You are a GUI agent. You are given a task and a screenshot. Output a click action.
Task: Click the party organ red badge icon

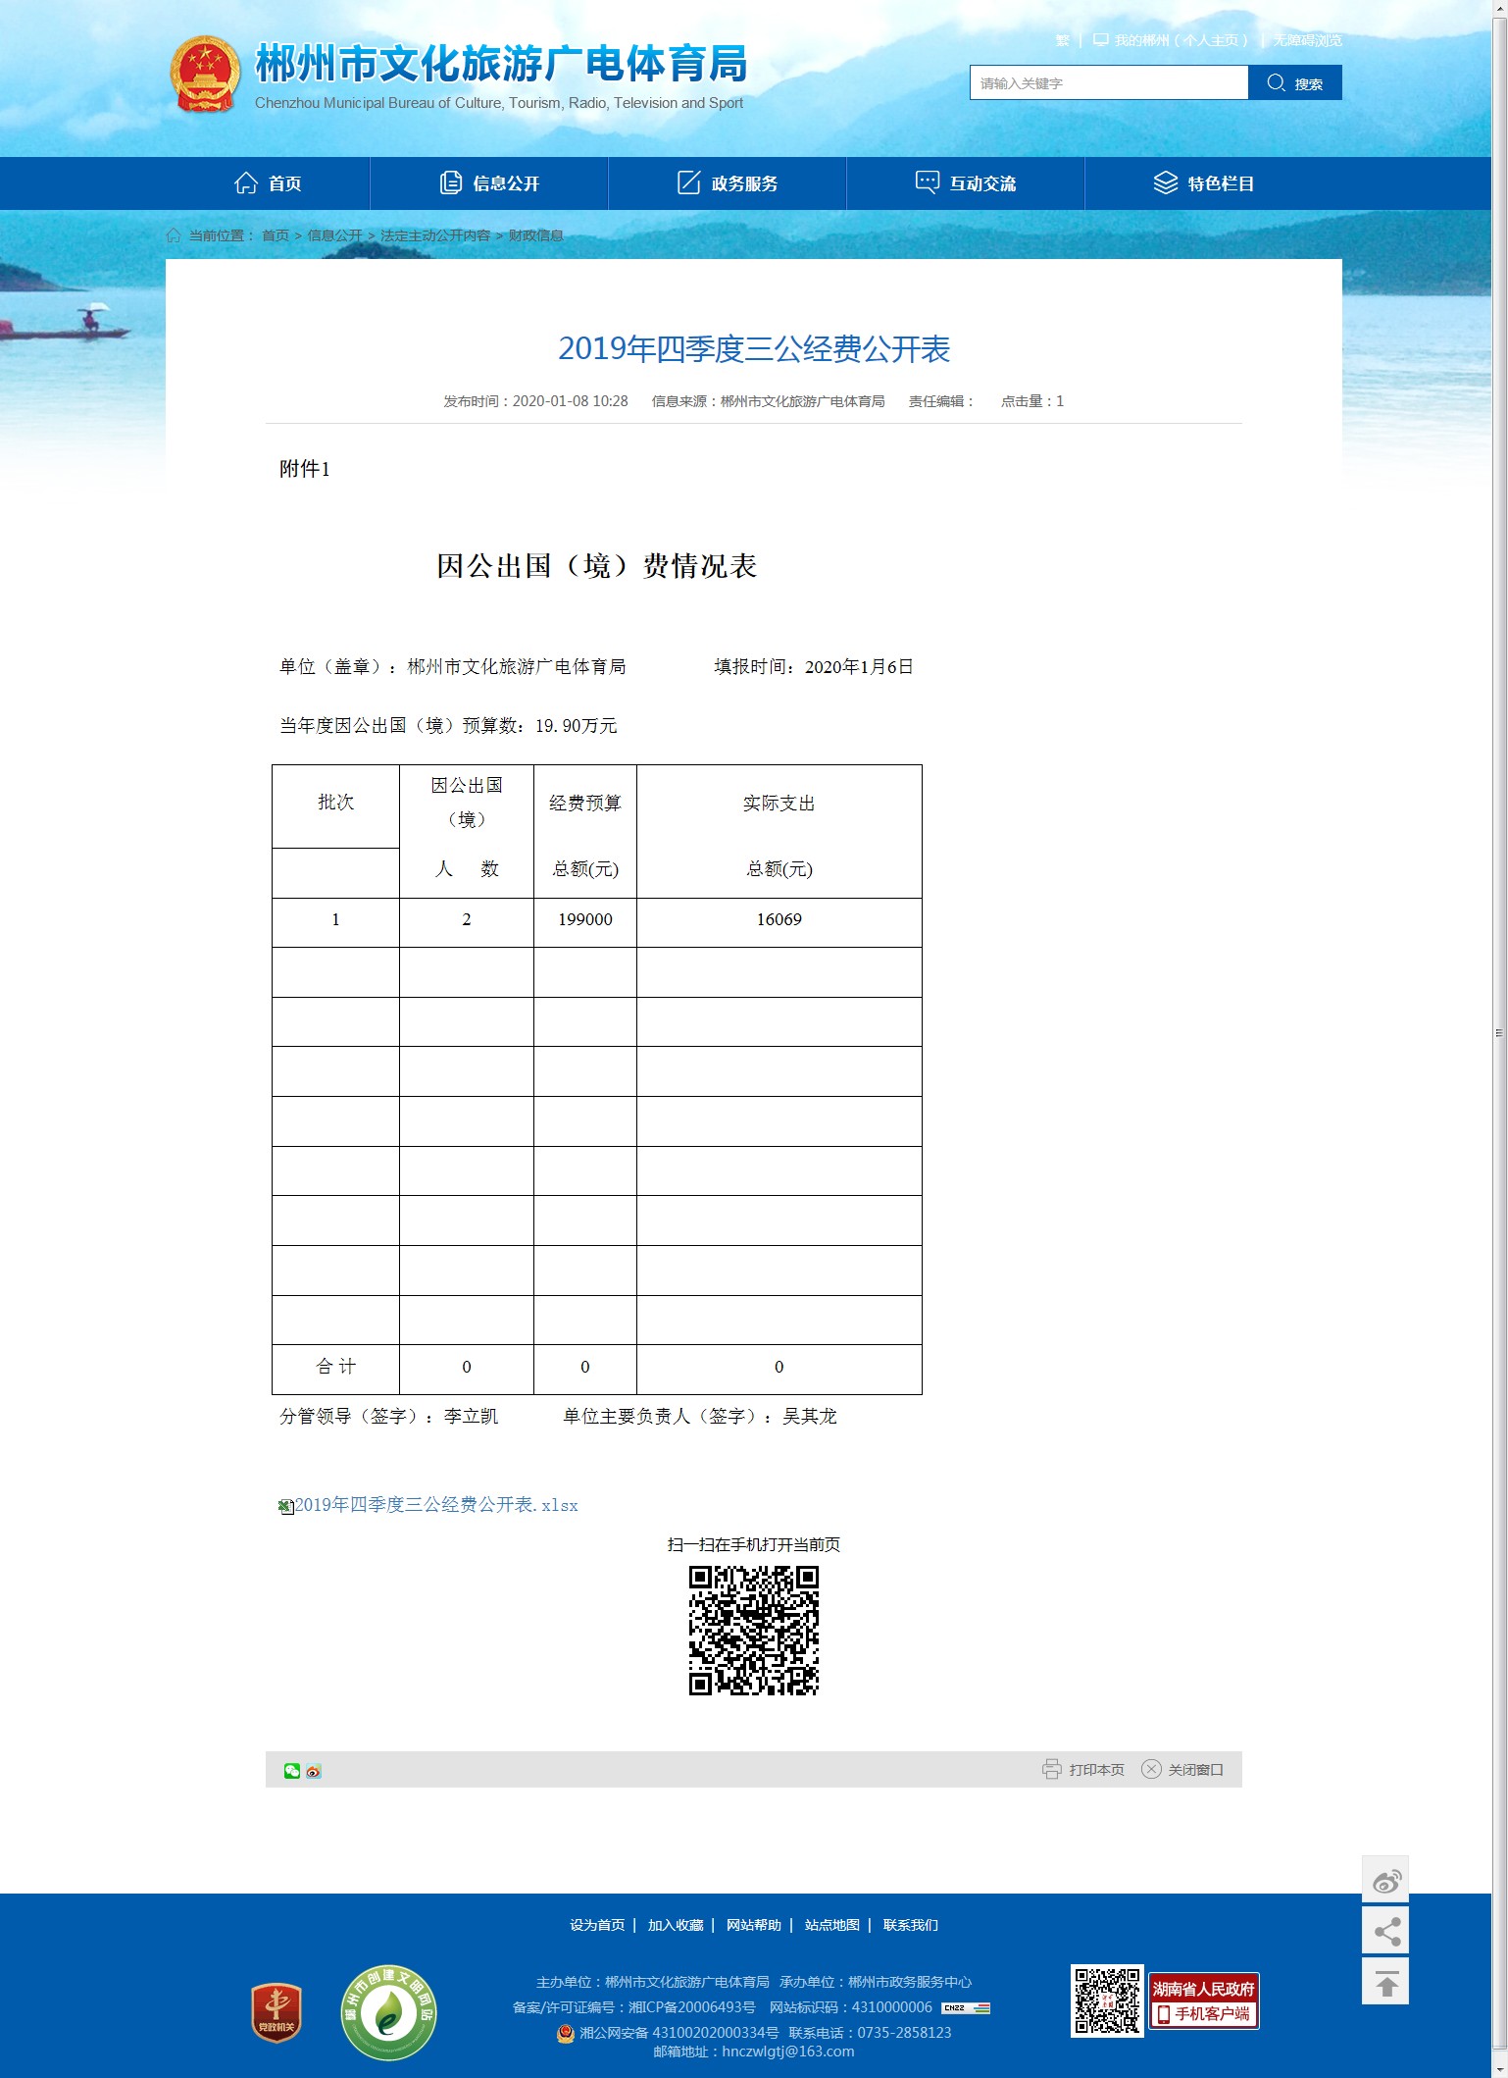(276, 2012)
